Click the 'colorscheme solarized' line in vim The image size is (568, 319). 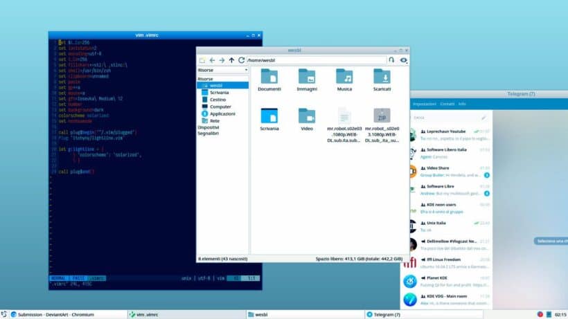pyautogui.click(x=84, y=116)
